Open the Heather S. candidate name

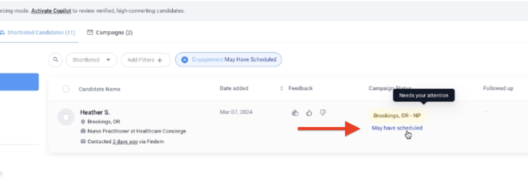(x=95, y=112)
